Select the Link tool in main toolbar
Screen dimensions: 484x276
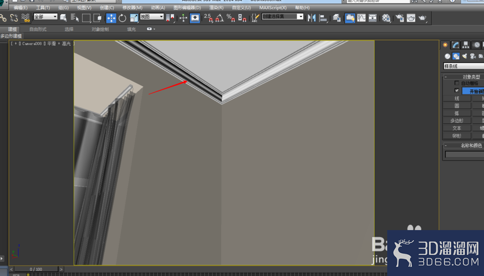point(3,18)
